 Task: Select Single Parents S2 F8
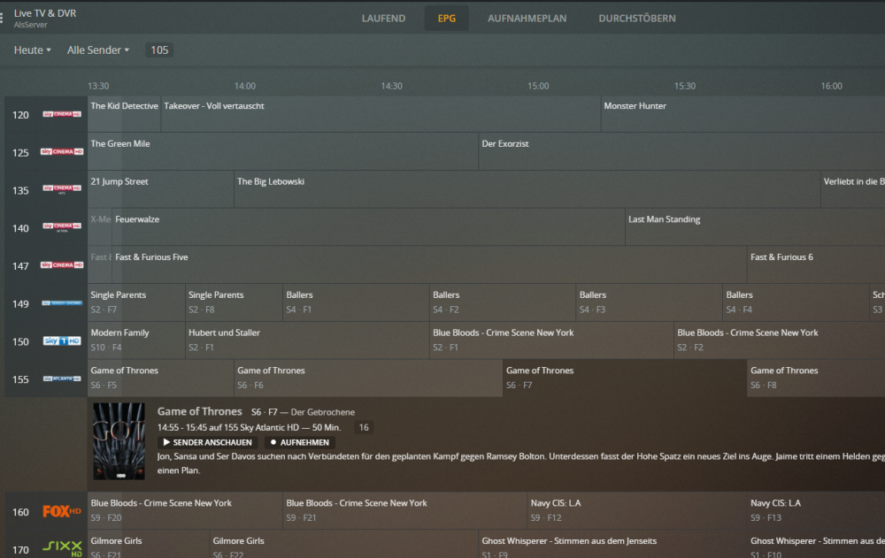point(235,303)
